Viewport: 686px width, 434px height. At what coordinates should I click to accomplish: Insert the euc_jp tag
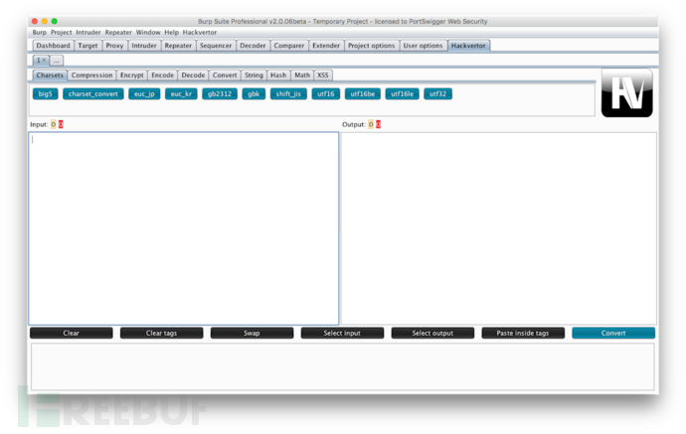[x=144, y=94]
